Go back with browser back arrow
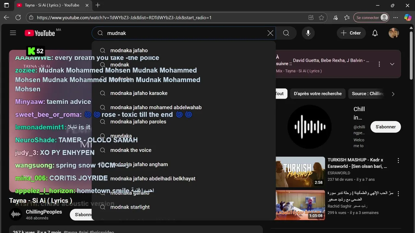This screenshot has height=233, width=415. tap(6, 17)
